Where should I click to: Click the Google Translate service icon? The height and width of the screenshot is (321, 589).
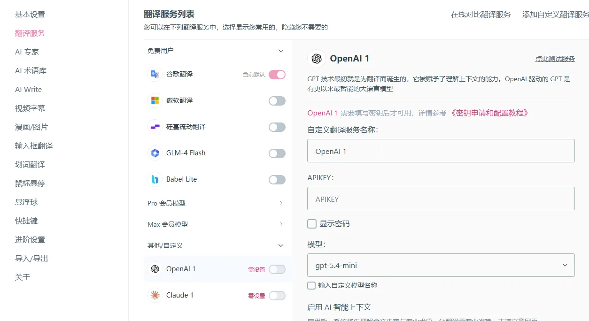point(155,74)
